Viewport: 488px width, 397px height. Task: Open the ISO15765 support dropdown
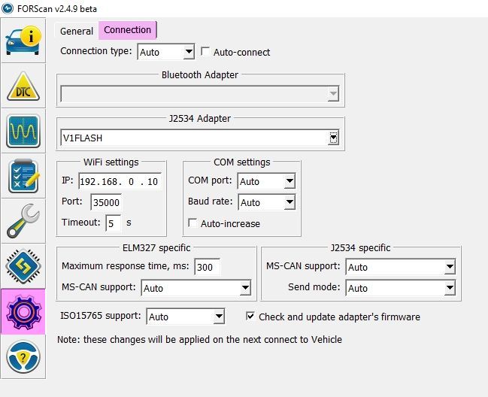click(x=186, y=317)
